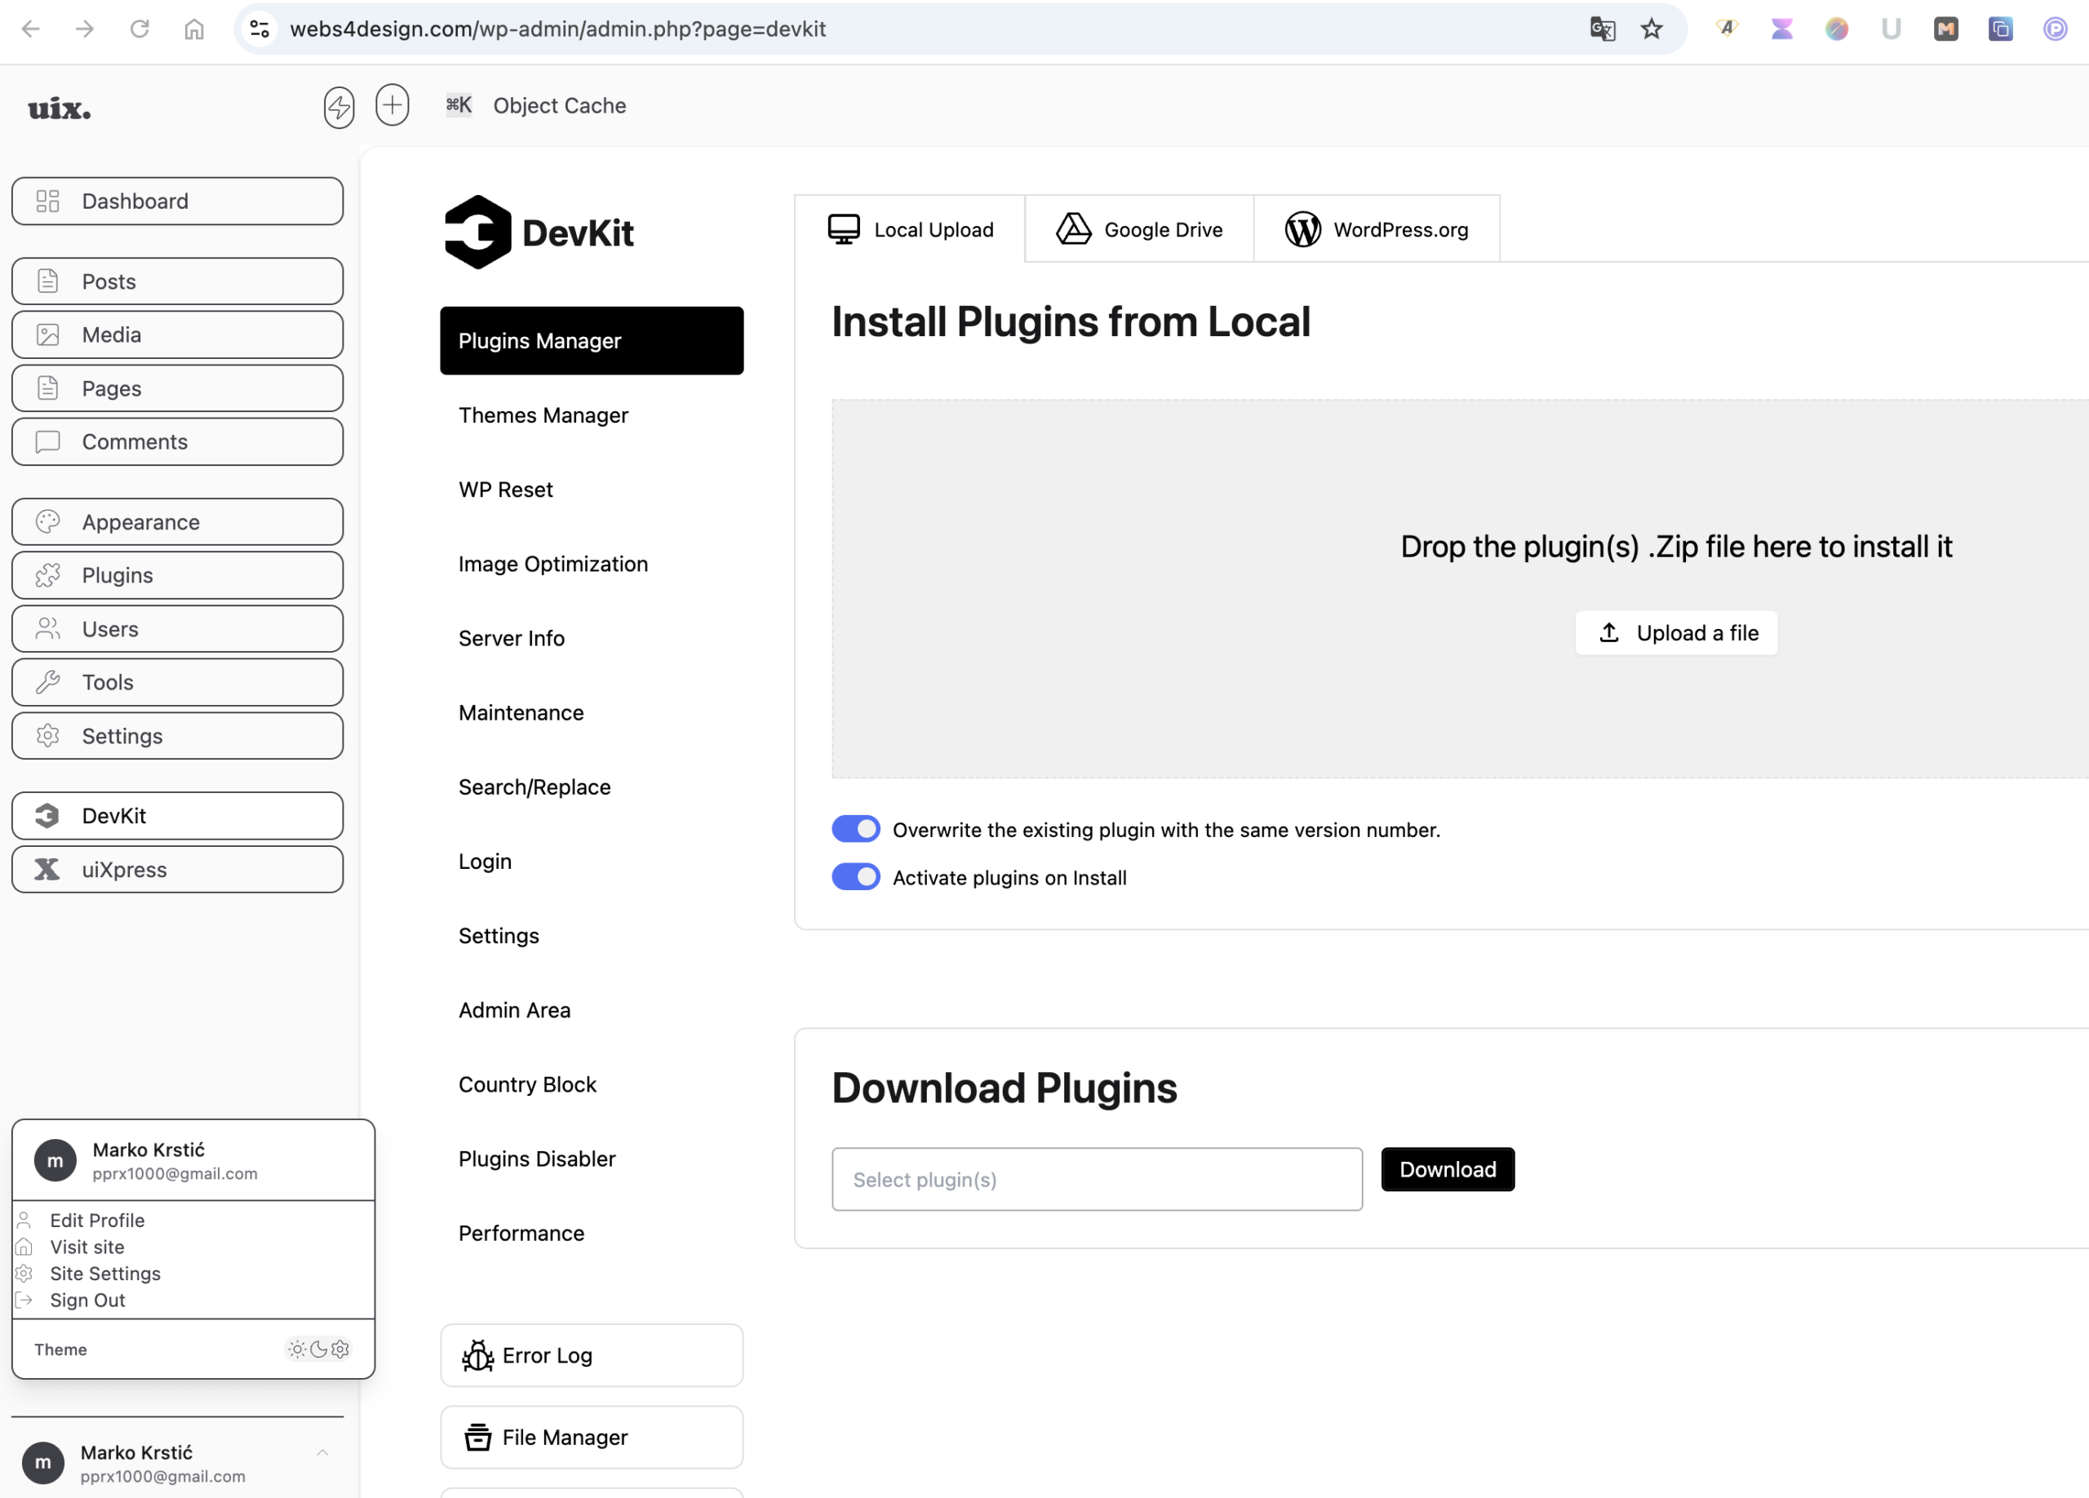2089x1498 pixels.
Task: Open the purple circled 'P' extension
Action: coord(2055,29)
